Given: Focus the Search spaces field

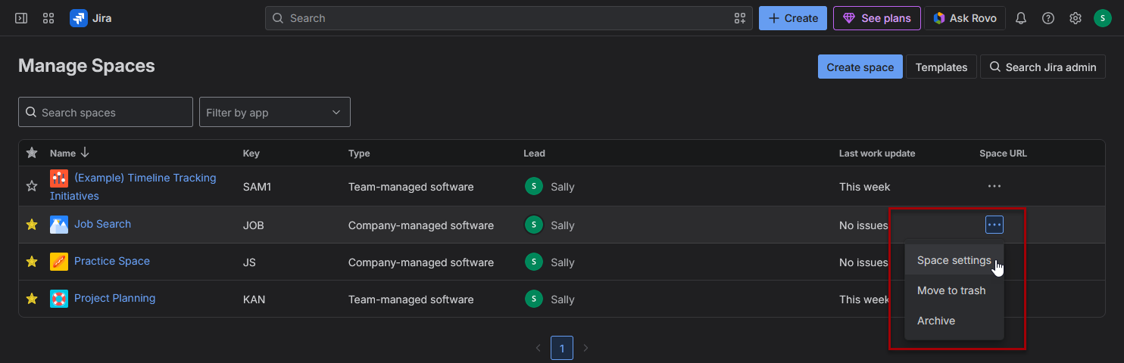Looking at the screenshot, I should tap(105, 112).
